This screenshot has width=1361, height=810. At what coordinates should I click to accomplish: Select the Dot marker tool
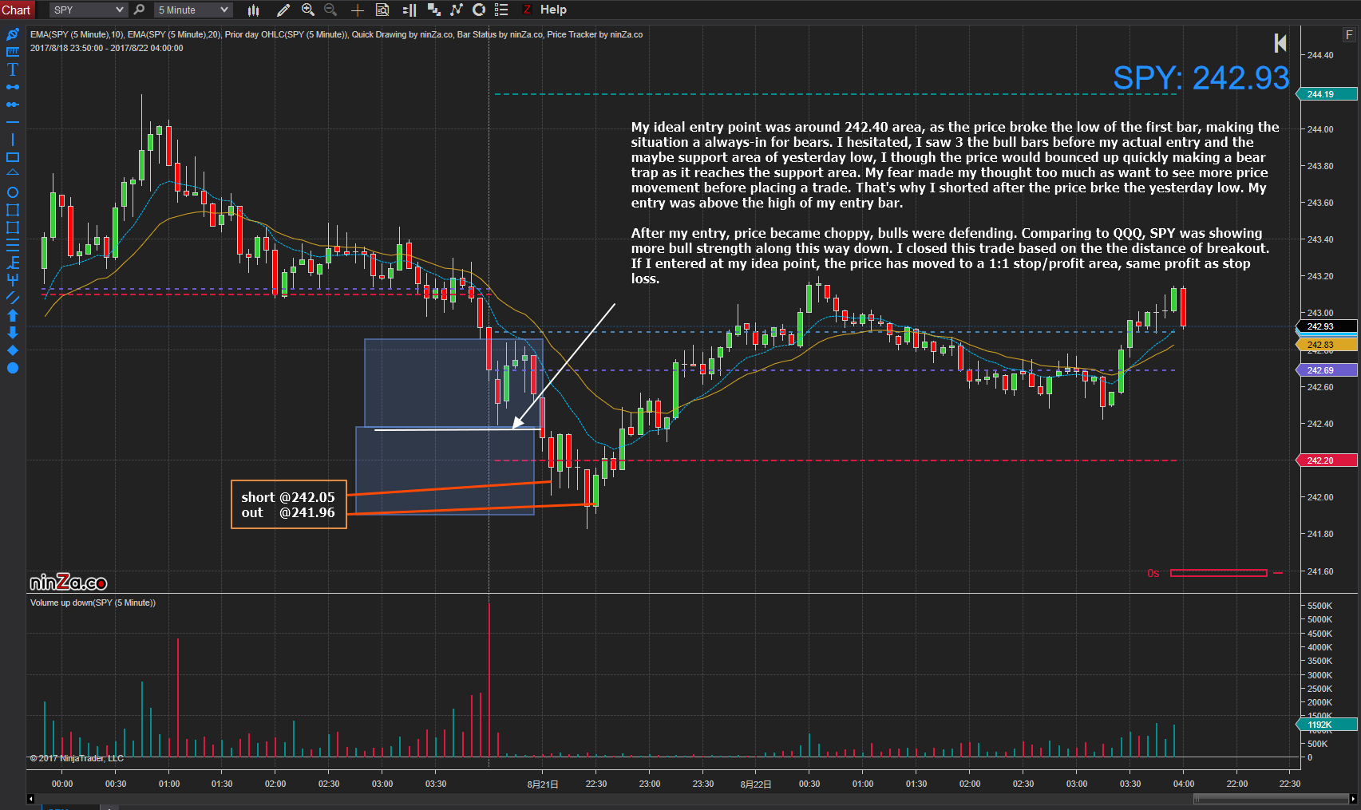[x=12, y=368]
